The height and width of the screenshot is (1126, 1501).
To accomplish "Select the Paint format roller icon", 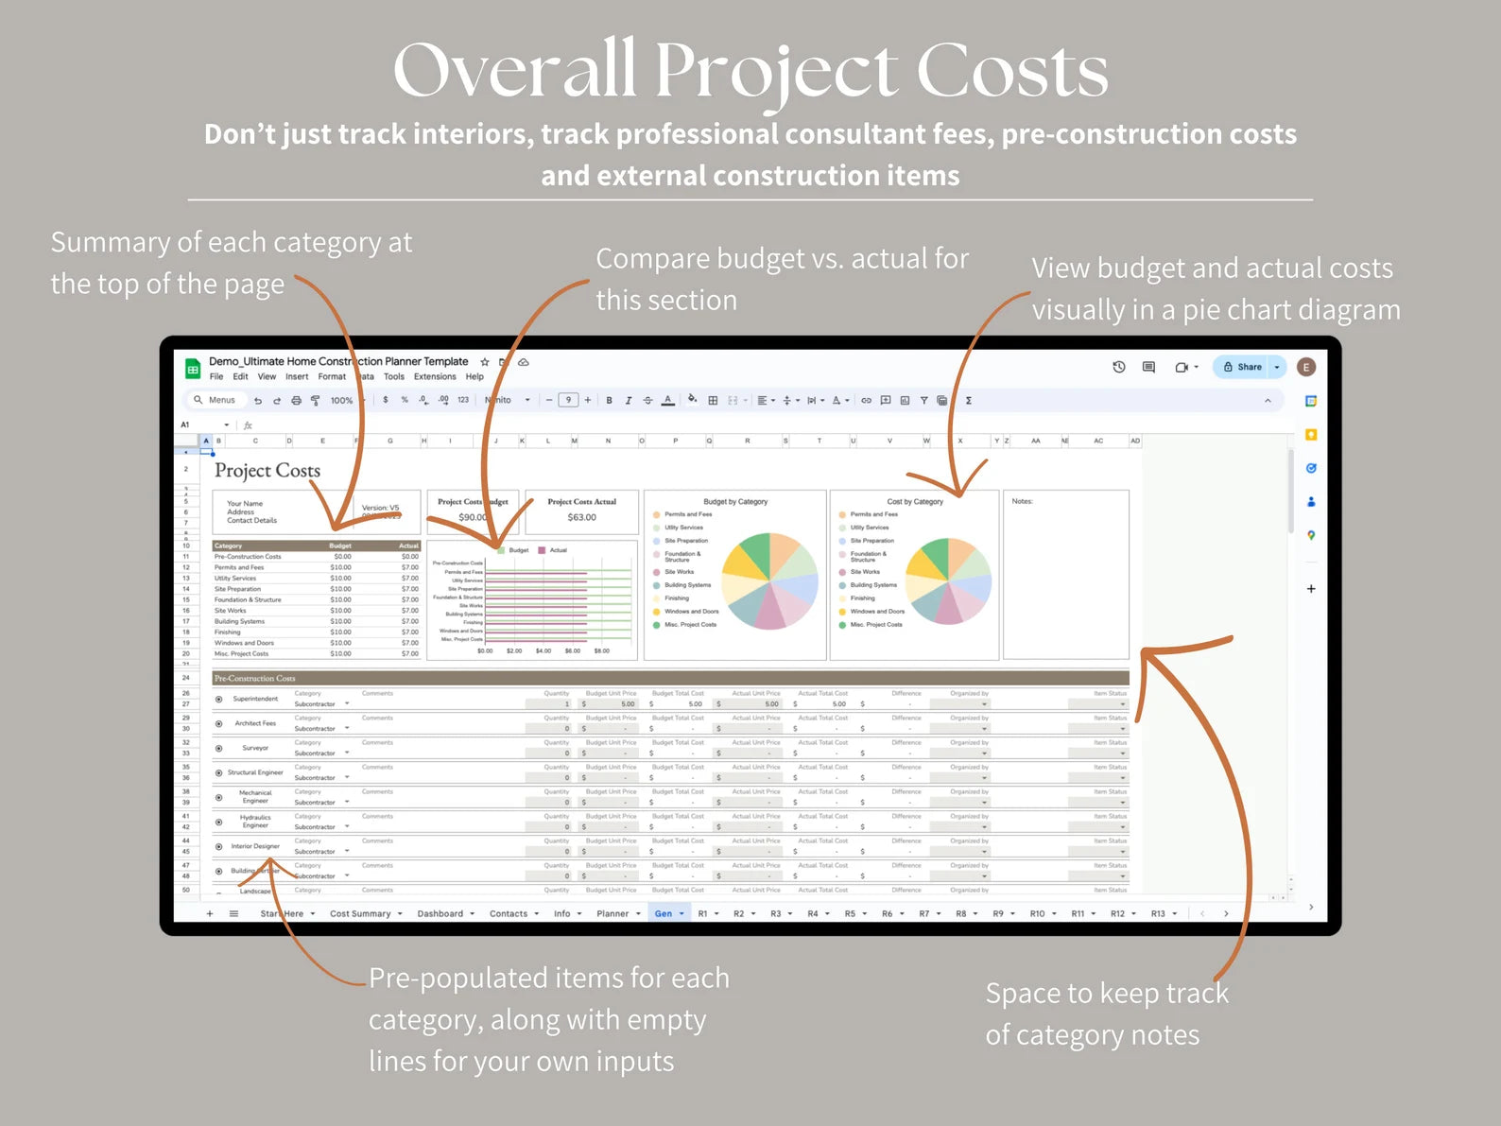I will (x=315, y=401).
